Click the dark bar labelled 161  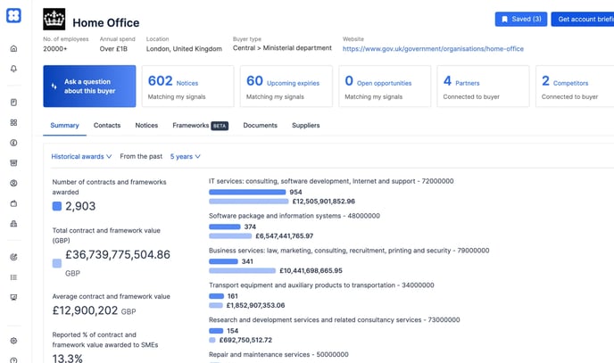pyautogui.click(x=216, y=296)
